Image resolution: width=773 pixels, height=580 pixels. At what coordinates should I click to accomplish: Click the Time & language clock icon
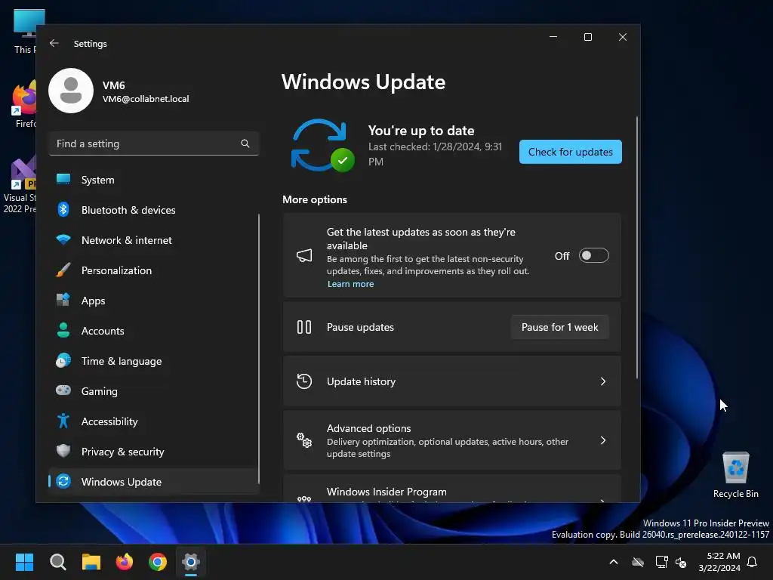pyautogui.click(x=63, y=360)
